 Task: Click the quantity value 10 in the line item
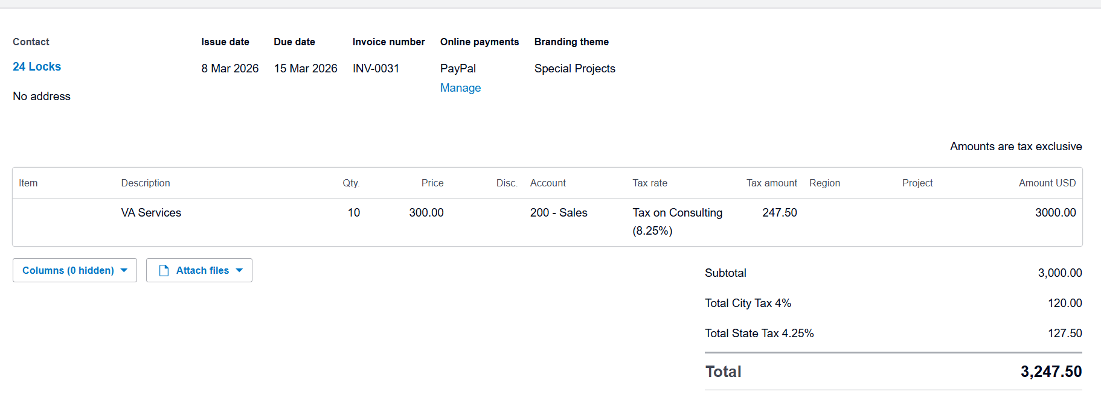pyautogui.click(x=353, y=213)
